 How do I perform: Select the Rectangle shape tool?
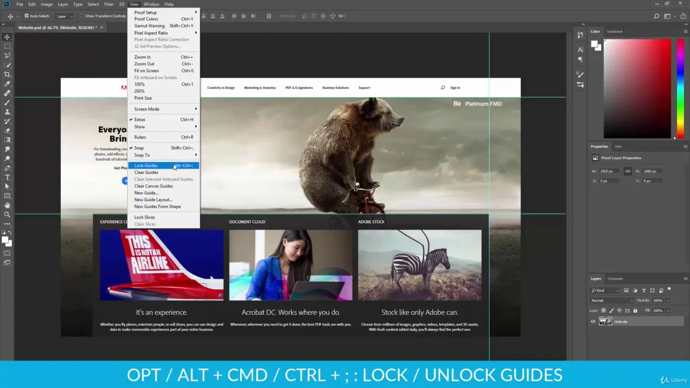click(8, 196)
